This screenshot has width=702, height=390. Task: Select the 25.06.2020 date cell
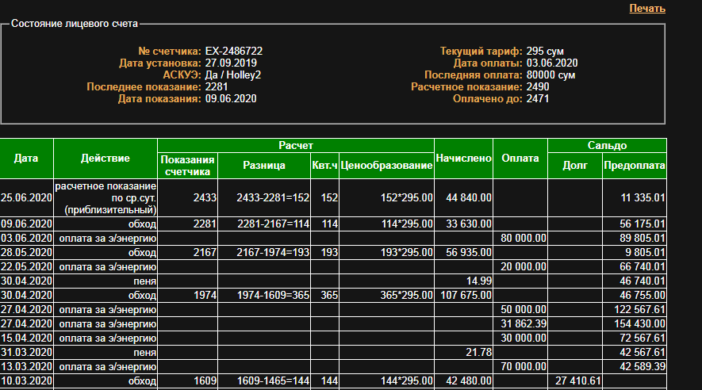(26, 197)
